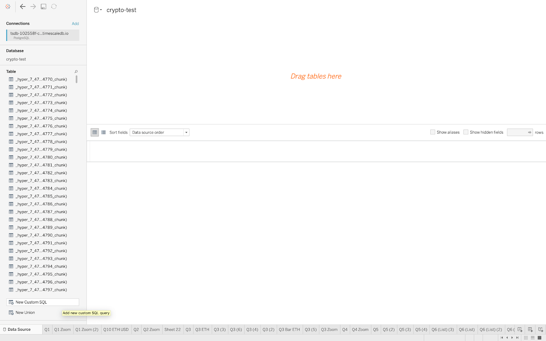Viewport: 546px width, 341px height.
Task: Click the New Custom SQL button
Action: pos(43,302)
